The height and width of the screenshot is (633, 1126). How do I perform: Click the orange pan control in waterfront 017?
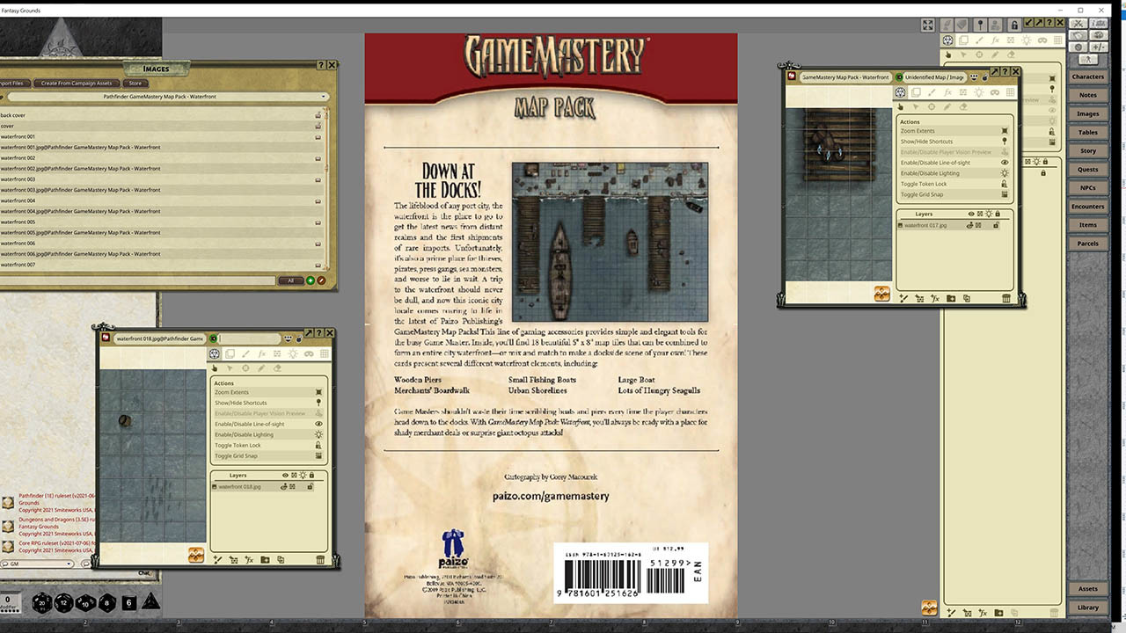tap(881, 294)
